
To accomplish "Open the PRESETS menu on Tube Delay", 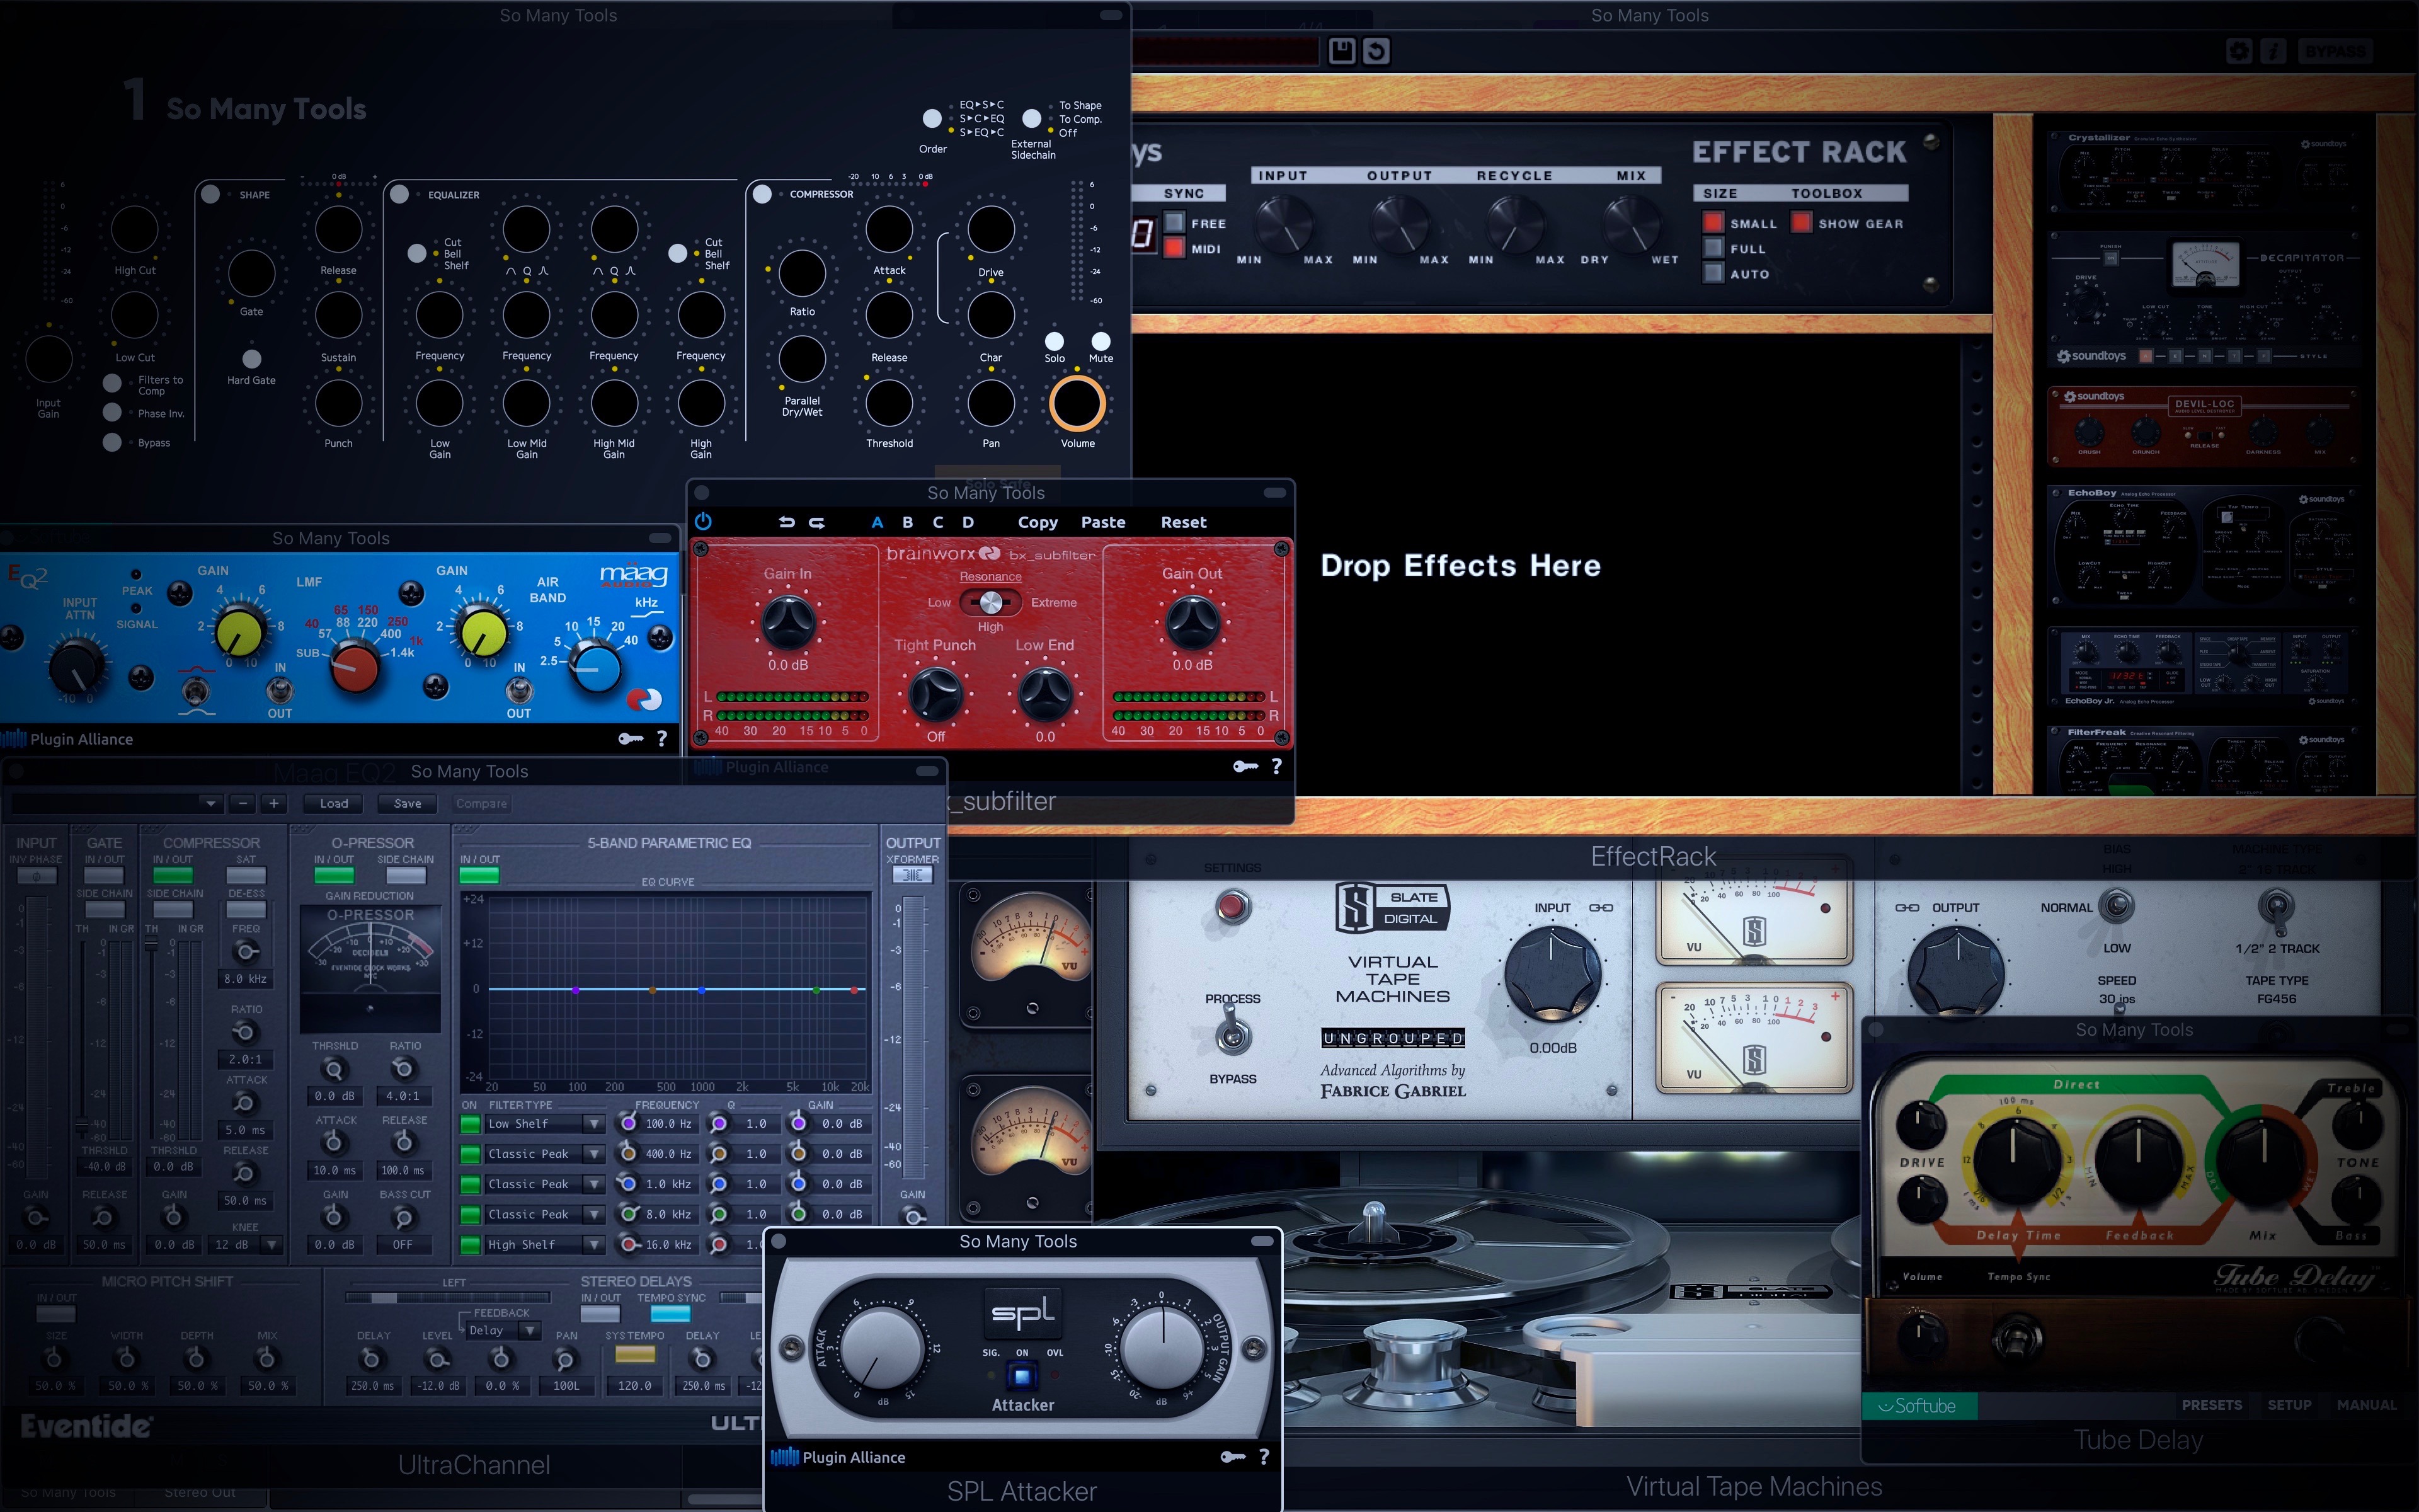I will 2213,1404.
